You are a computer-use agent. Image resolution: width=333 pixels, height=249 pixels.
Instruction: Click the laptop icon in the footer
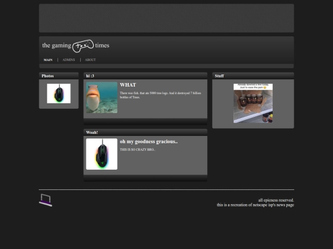click(46, 200)
